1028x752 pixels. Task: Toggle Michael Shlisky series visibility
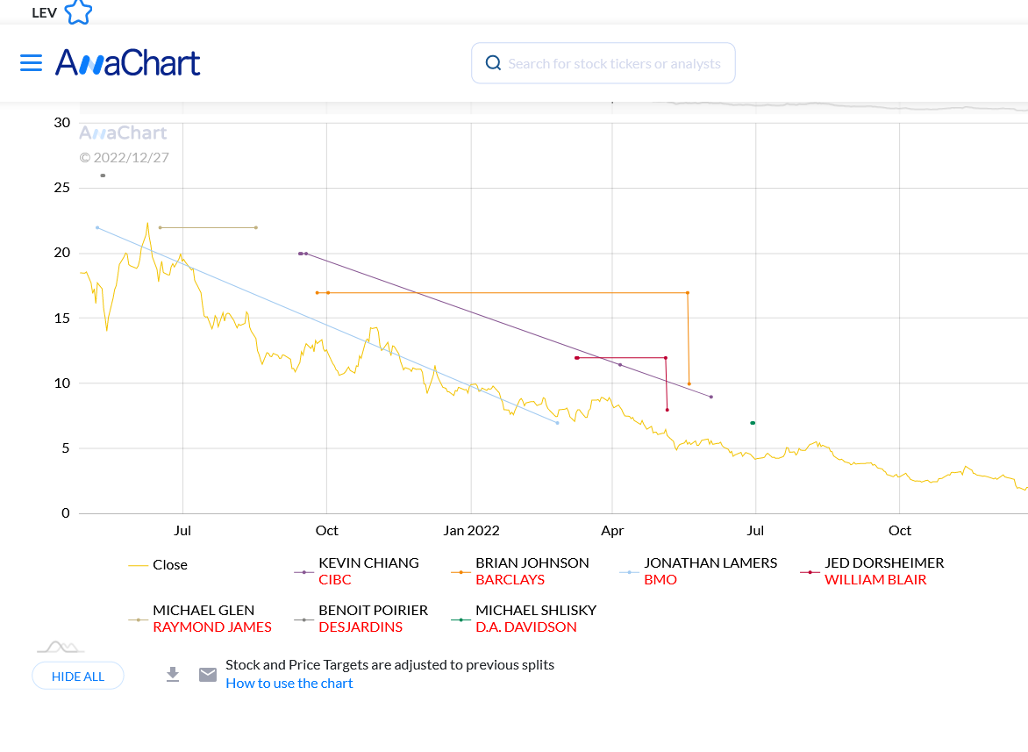tap(536, 610)
